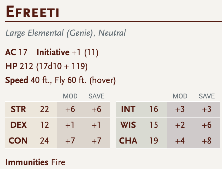This screenshot has width=222, height=169.
Task: Click the INT modifier +3 cell
Action: coord(180,109)
